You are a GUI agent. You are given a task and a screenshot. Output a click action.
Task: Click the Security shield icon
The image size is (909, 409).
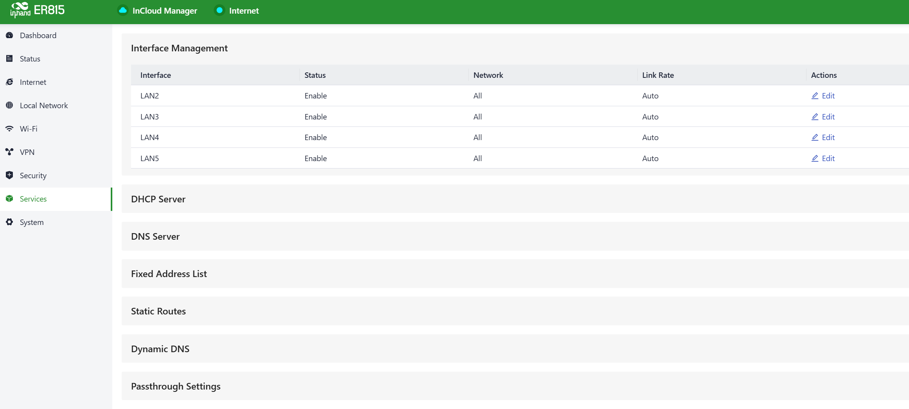pos(9,176)
